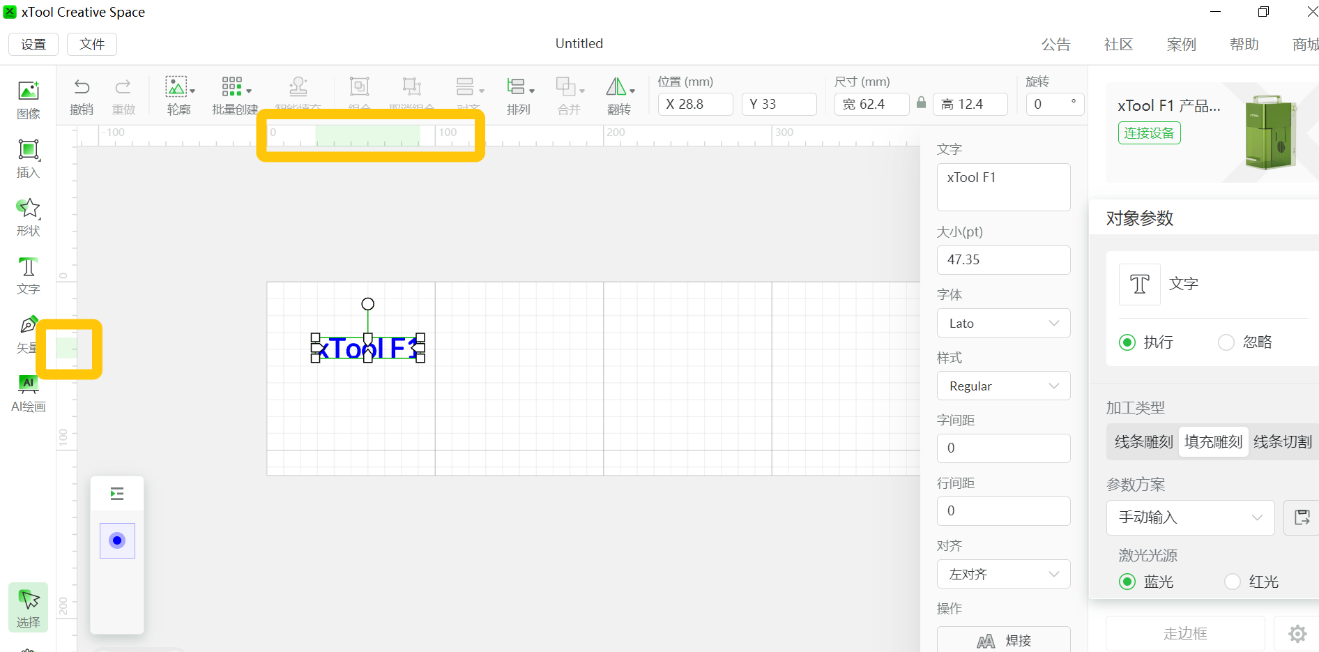Open the 文件 menu
This screenshot has width=1319, height=652.
pyautogui.click(x=92, y=44)
